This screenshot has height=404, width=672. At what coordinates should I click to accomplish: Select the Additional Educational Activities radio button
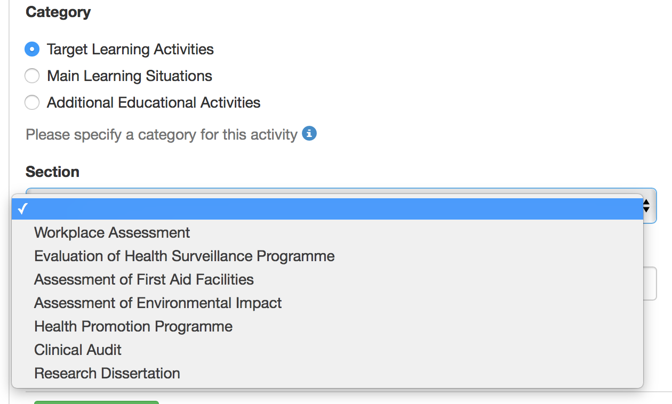coord(32,102)
